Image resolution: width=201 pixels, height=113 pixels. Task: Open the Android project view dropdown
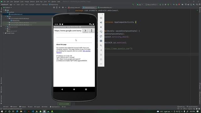click(x=8, y=8)
